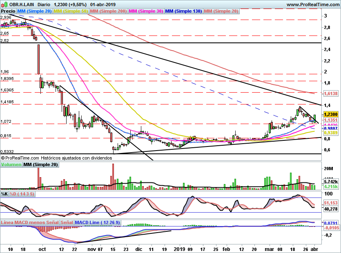Screen dimensions: 341x253
Task: Click the 0,0791 MACD value tag
Action: [x=331, y=223]
